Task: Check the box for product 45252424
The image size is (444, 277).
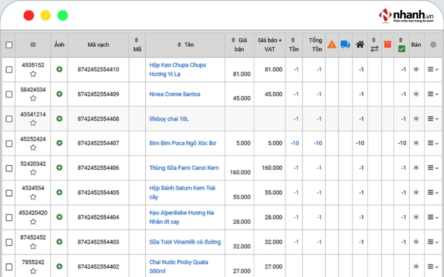Action: click(x=9, y=144)
